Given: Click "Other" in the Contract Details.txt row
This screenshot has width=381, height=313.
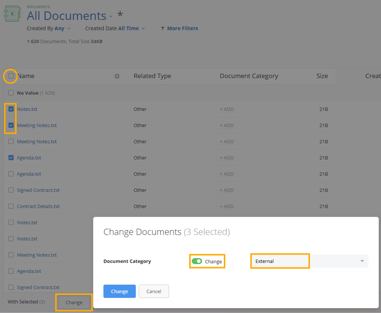Looking at the screenshot, I should tap(140, 206).
